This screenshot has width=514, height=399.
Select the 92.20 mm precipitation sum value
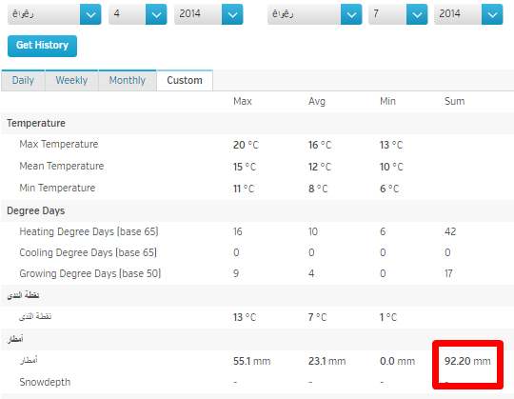pos(467,361)
